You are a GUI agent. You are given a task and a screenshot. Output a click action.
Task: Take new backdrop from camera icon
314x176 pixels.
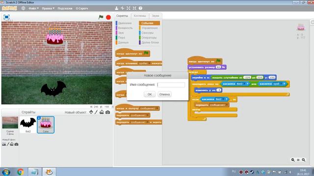[x=16, y=144]
